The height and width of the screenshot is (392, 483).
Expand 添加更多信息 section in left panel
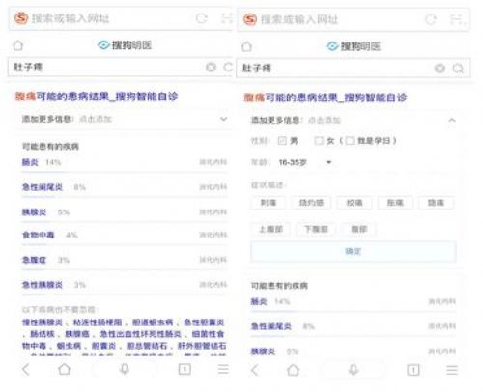click(223, 119)
